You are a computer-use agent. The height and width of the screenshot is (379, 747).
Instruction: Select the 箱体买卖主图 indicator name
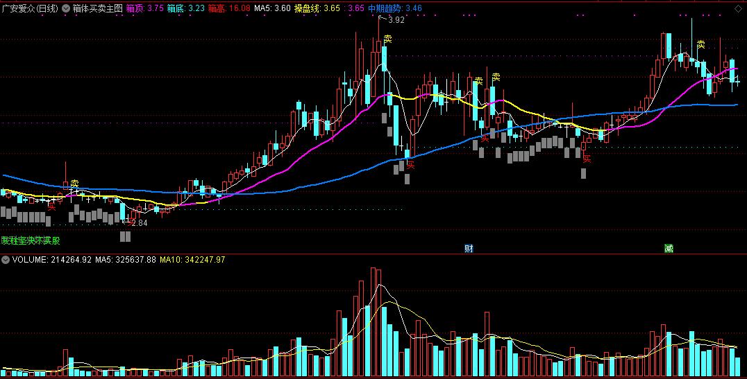pos(98,8)
